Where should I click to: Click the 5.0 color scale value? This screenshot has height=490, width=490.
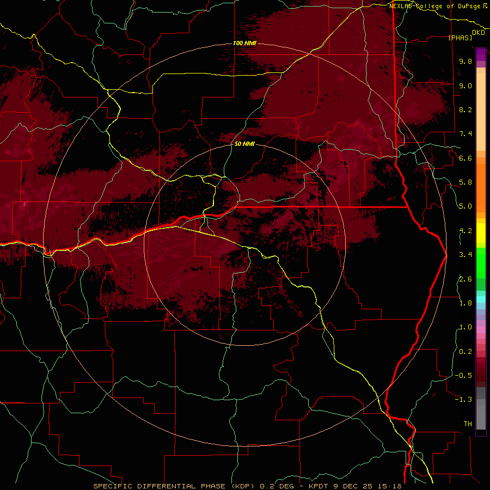[465, 206]
